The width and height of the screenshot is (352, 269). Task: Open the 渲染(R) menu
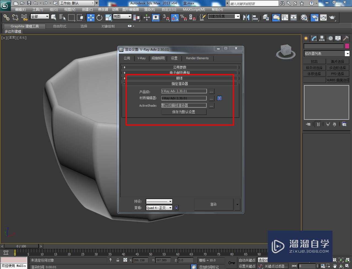[x=149, y=9]
